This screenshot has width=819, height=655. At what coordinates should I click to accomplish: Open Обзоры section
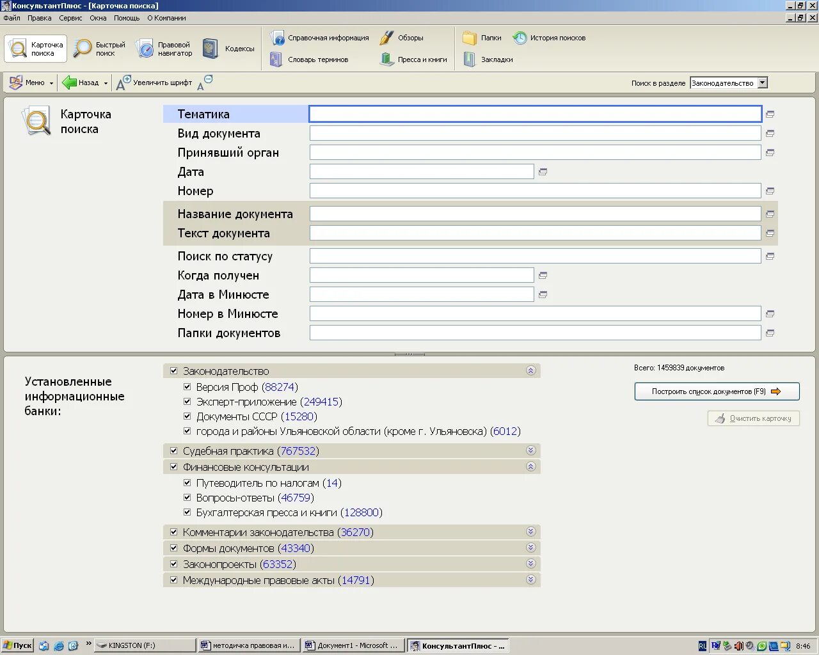tap(401, 38)
